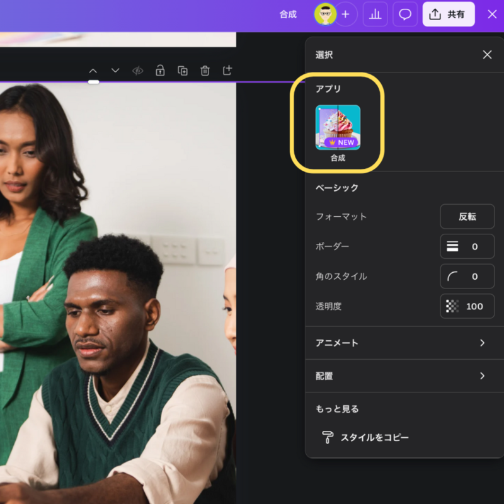Duplicate the page icon
504x504 pixels.
pos(183,71)
